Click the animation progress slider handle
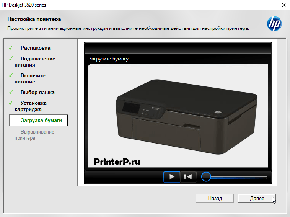Viewport: 290px width, 217px height. point(206,177)
